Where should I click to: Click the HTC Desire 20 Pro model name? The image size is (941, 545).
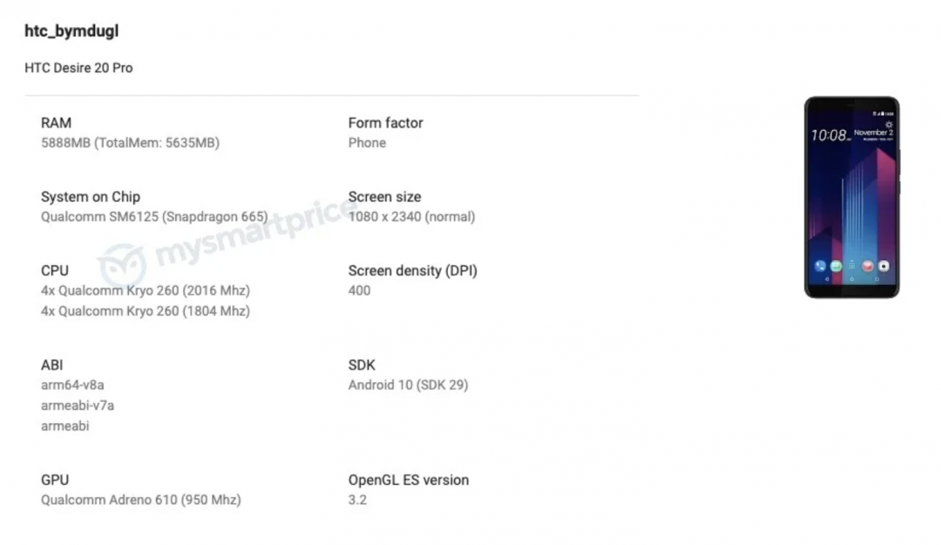tap(78, 68)
